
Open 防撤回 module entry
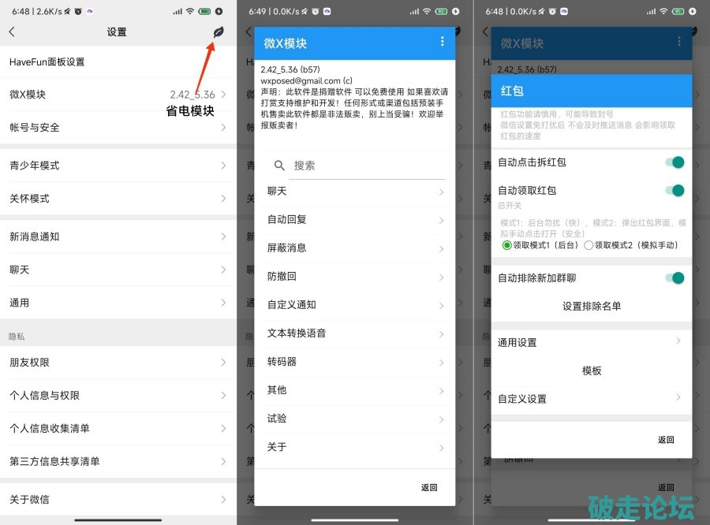[x=354, y=277]
